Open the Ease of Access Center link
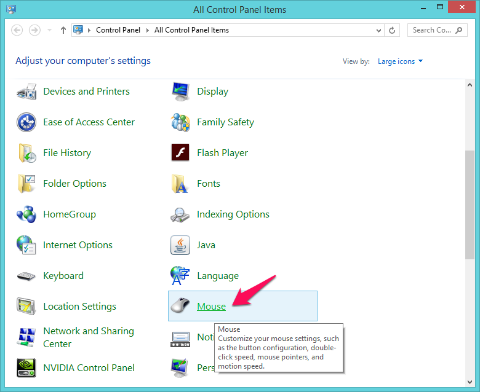The image size is (480, 392). point(89,122)
